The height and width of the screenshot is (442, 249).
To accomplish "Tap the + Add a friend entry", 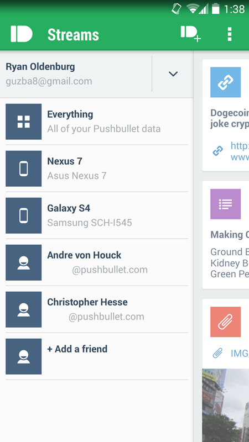I will pyautogui.click(x=97, y=356).
